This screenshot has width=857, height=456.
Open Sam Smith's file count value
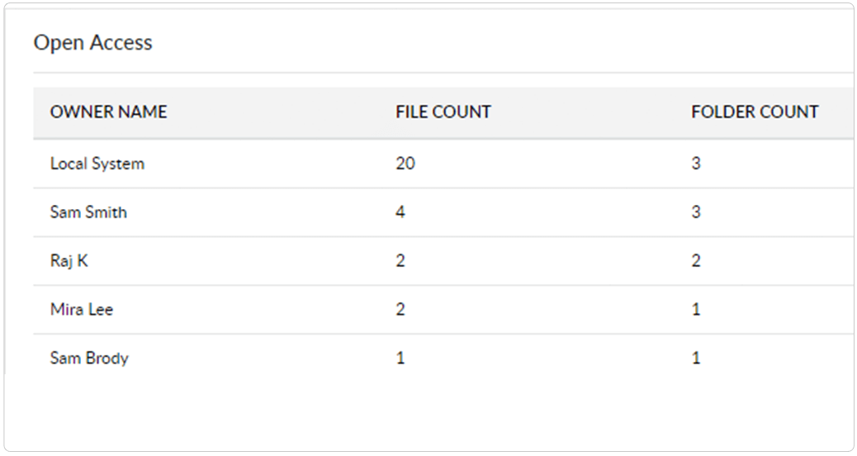click(x=400, y=212)
